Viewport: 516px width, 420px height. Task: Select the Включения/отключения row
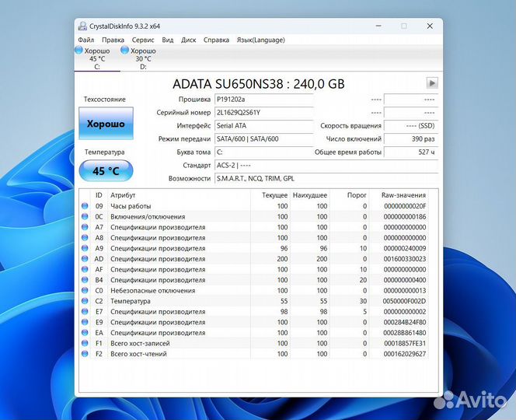point(254,216)
